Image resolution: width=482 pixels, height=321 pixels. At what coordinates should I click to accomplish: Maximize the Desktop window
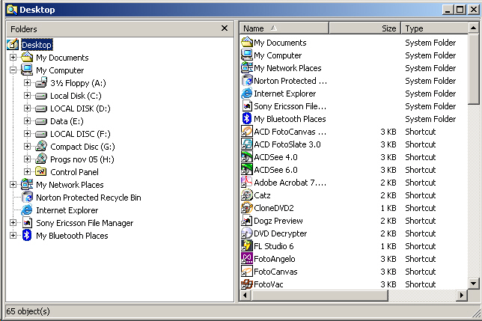click(460, 10)
